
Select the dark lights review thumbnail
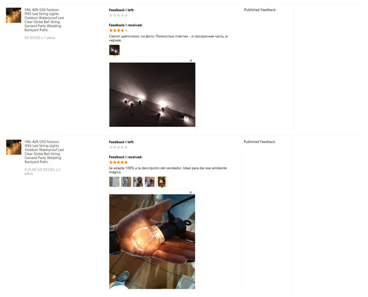(114, 50)
